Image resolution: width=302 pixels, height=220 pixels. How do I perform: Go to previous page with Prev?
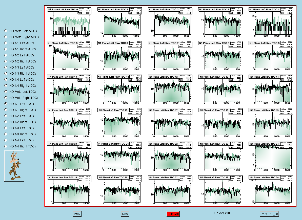point(77,214)
